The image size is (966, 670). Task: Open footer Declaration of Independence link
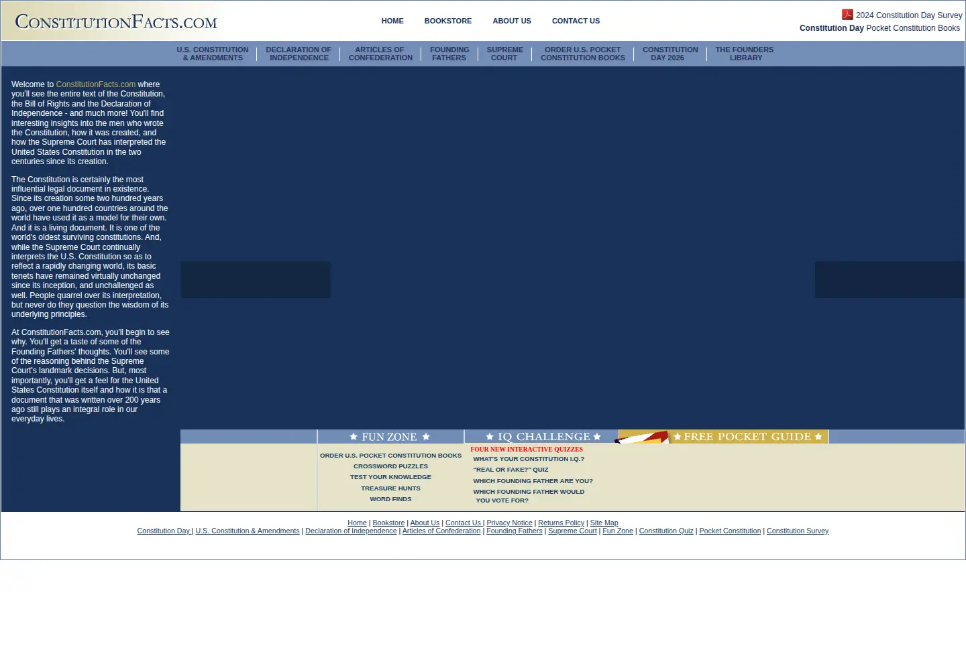tap(351, 531)
